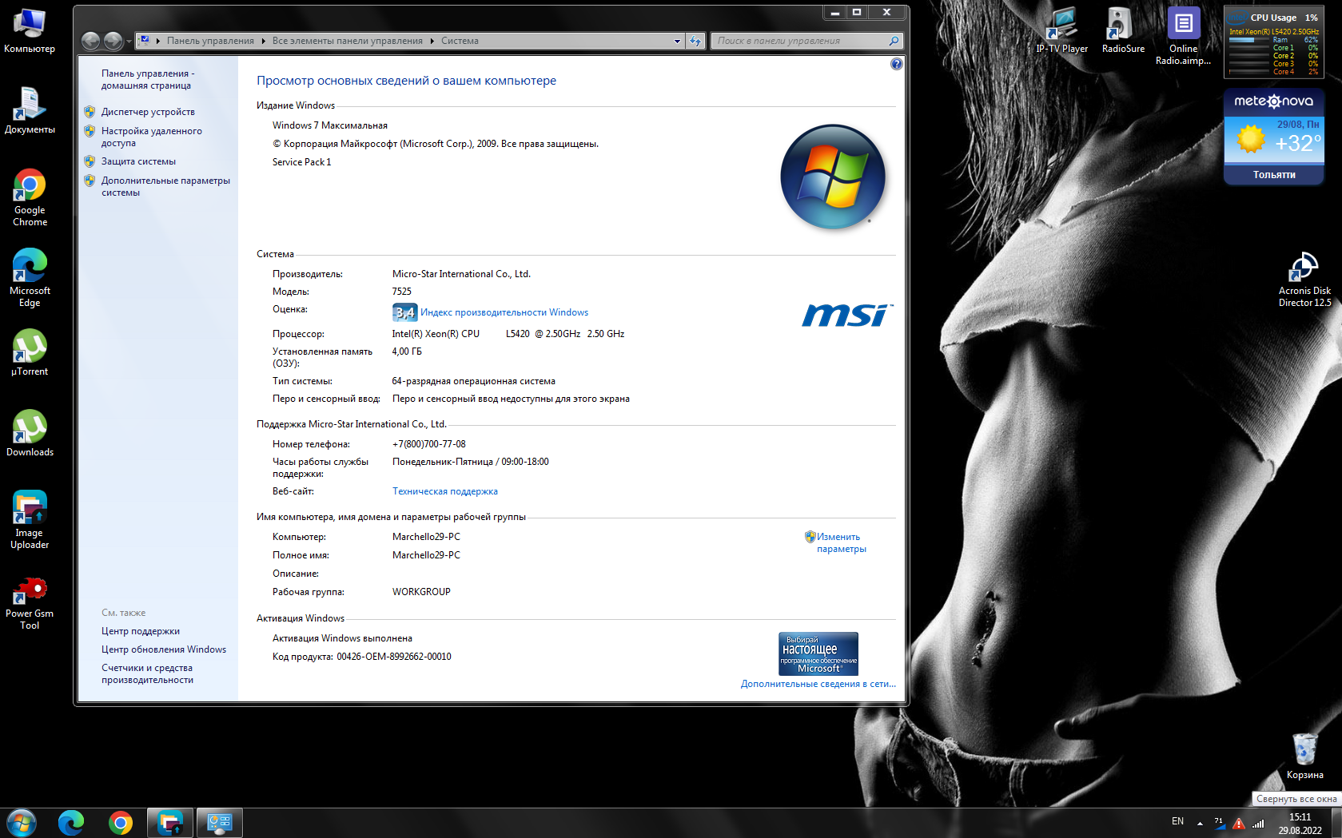This screenshot has height=838, width=1342.
Task: Click the back navigation arrow
Action: (91, 41)
